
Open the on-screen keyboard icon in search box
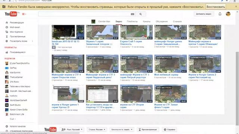click(x=133, y=14)
